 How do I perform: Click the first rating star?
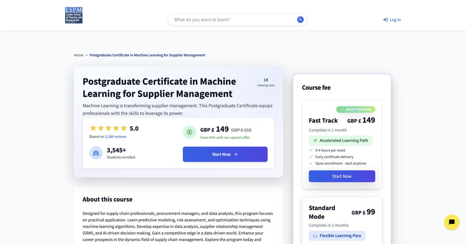pyautogui.click(x=93, y=128)
